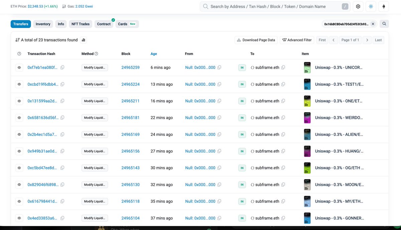Click Method column help icon
Screen dimensions: 401x230
click(x=96, y=54)
